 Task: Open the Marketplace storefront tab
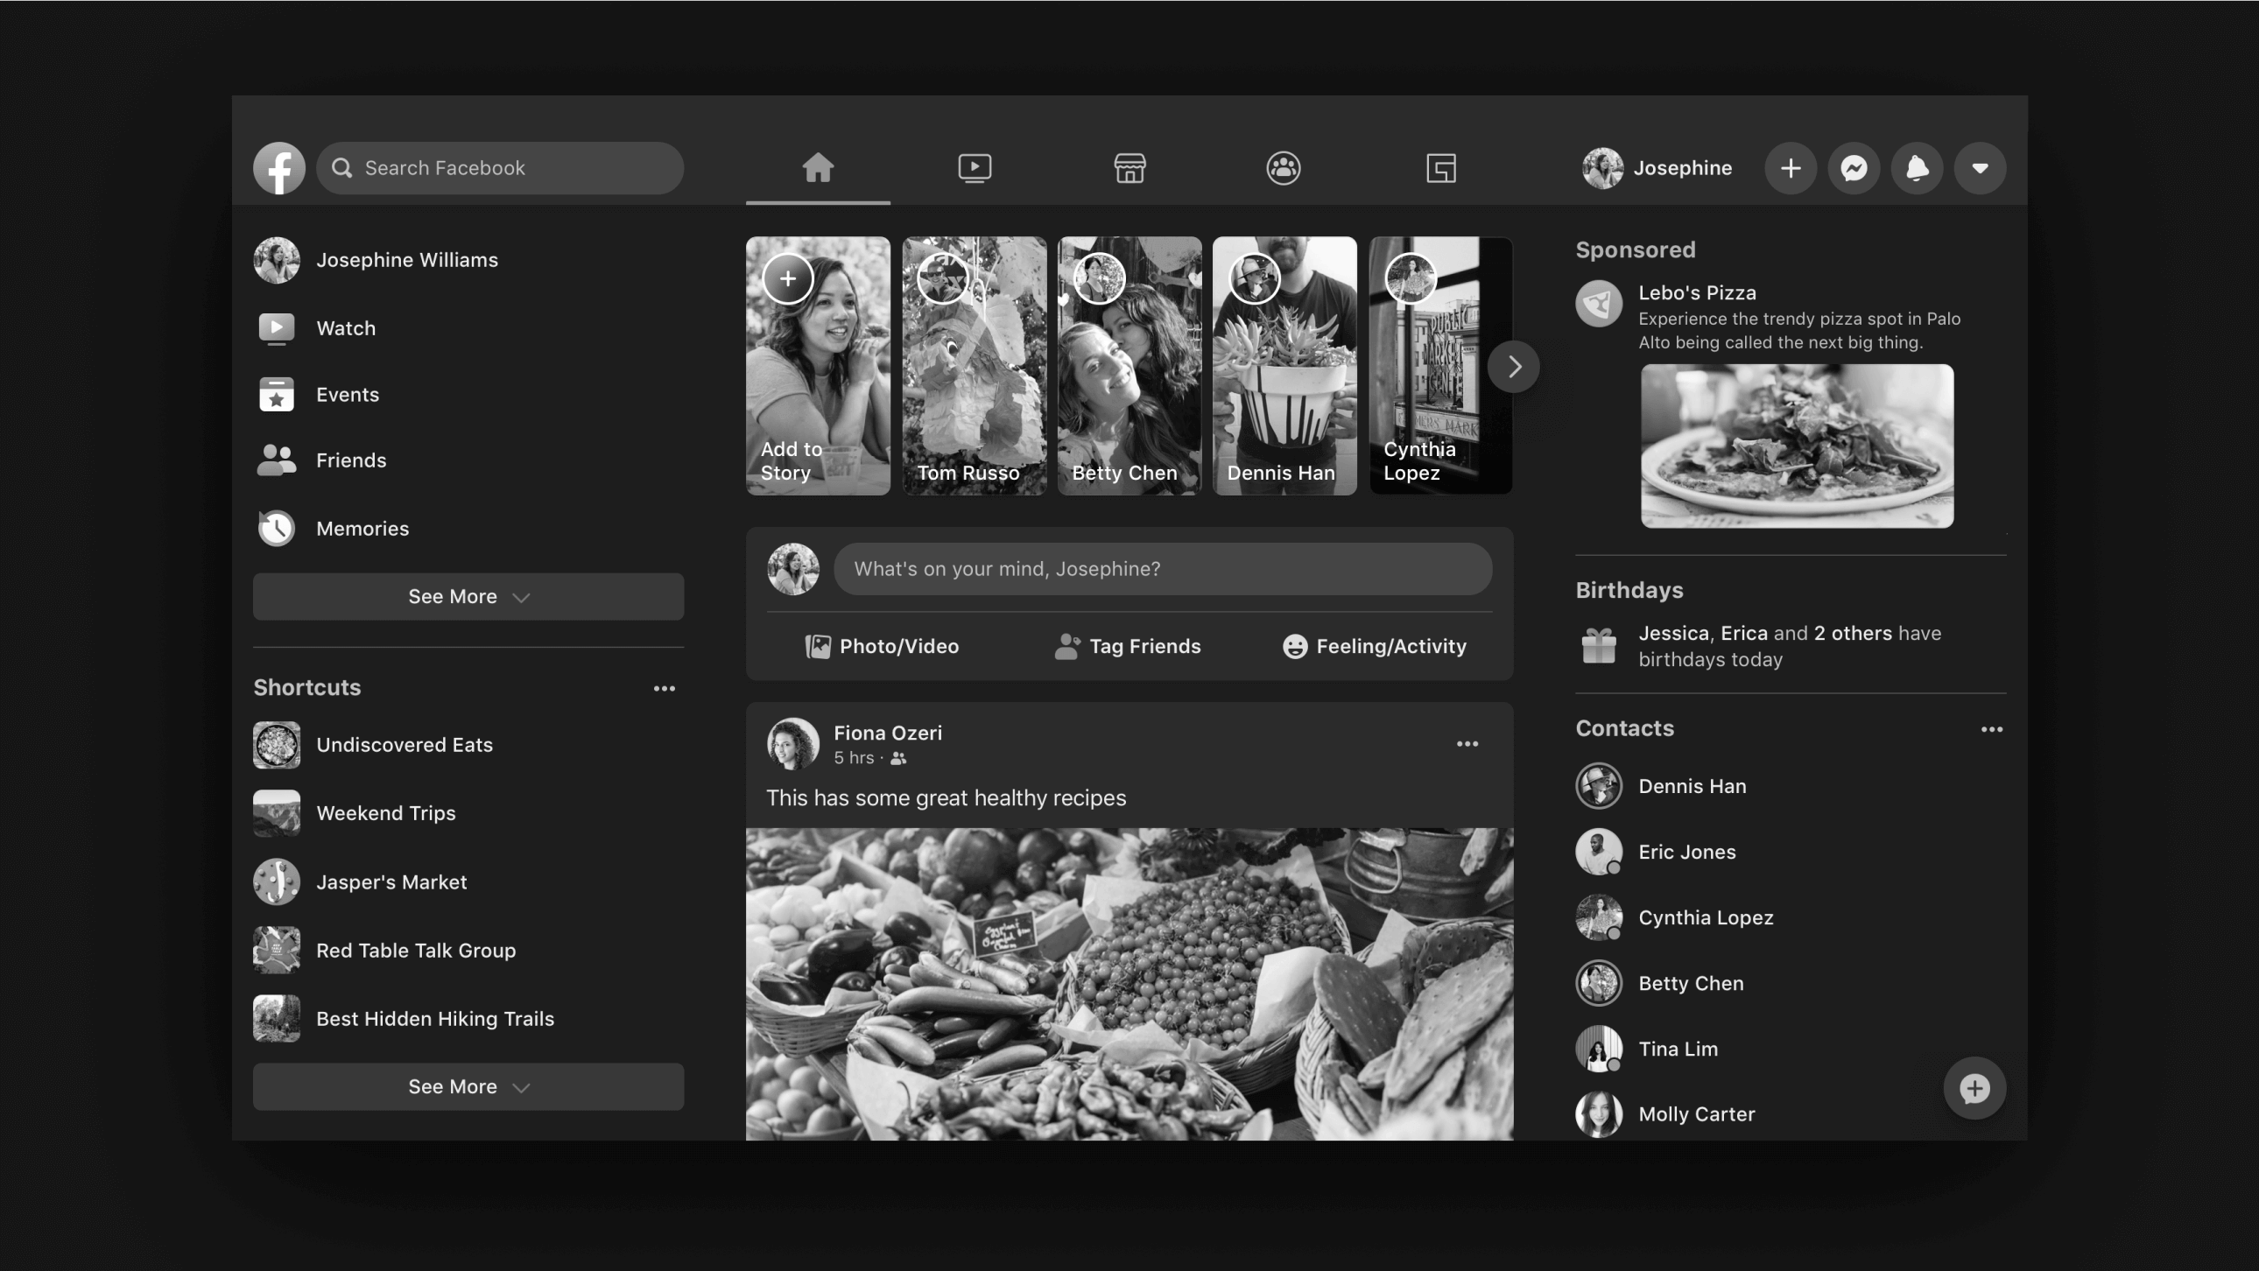click(1129, 167)
